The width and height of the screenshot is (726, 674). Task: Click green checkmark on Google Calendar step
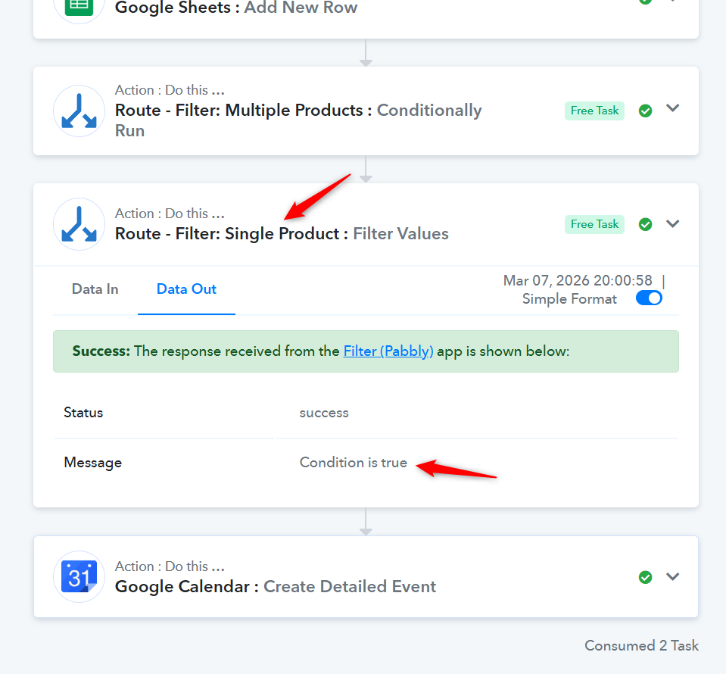[x=645, y=577]
